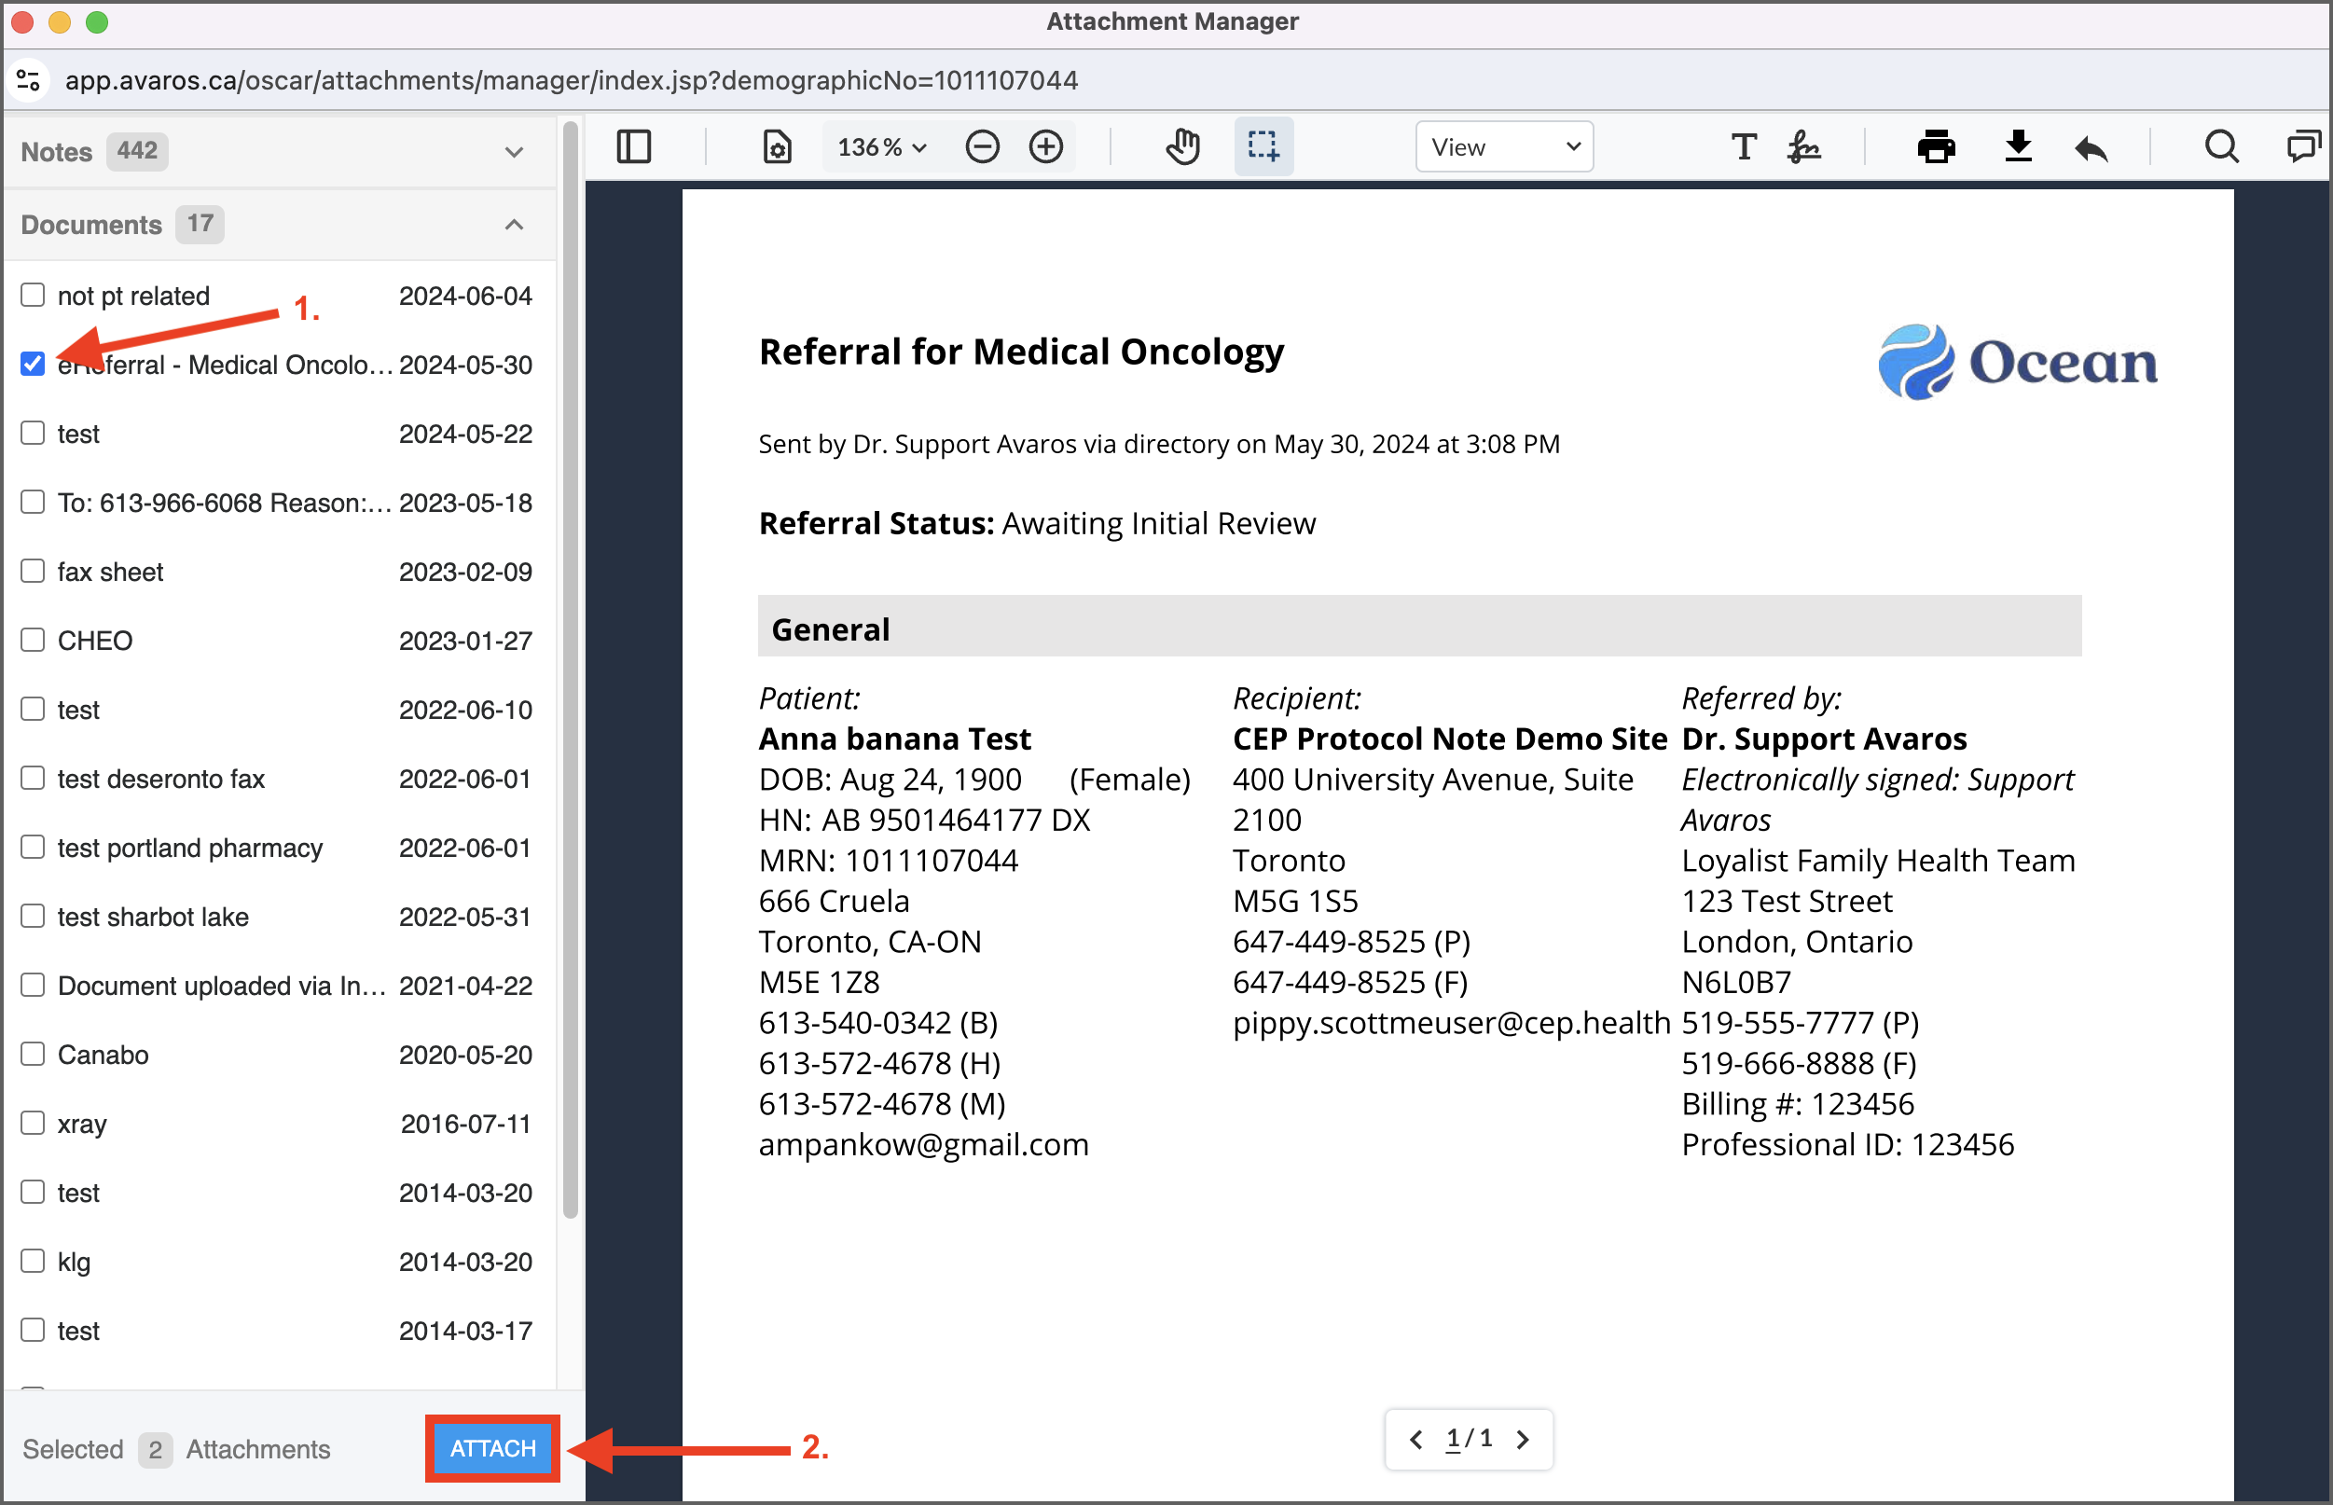This screenshot has height=1505, width=2333.
Task: Open search with the magnifier icon
Action: pos(2222,146)
